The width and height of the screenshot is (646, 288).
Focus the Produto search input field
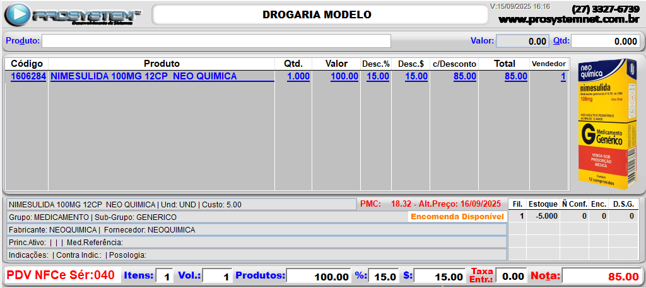tap(216, 41)
